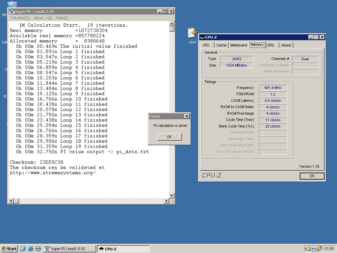
Task: Click OK button in CPU-Z window
Action: 312,176
